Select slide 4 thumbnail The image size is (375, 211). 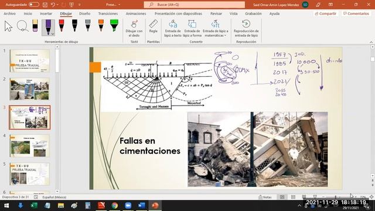(x=30, y=146)
